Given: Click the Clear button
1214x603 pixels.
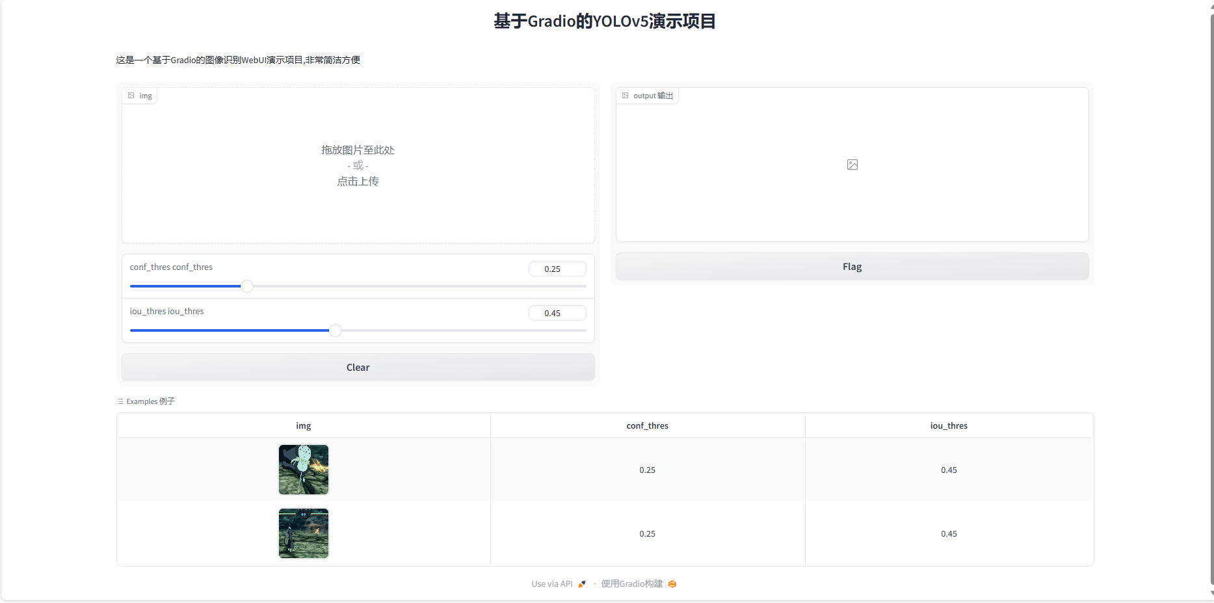Looking at the screenshot, I should point(358,368).
